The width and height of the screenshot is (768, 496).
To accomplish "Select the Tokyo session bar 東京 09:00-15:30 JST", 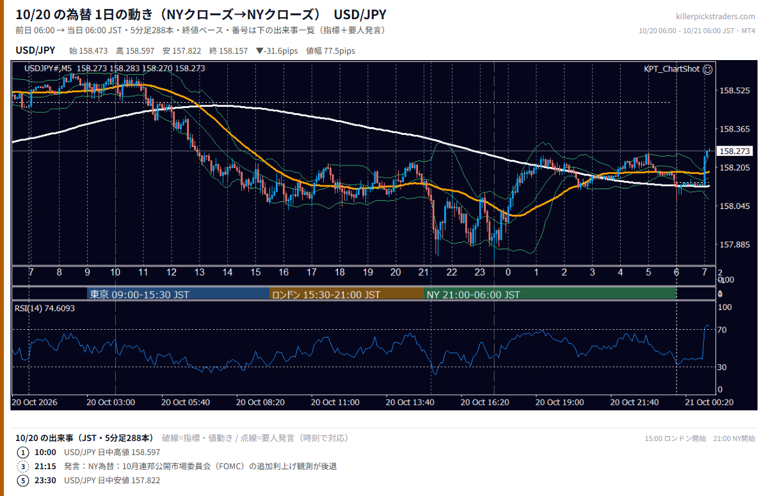I will (x=179, y=295).
